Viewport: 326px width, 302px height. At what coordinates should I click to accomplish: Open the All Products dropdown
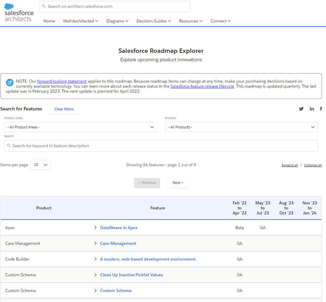coord(241,127)
